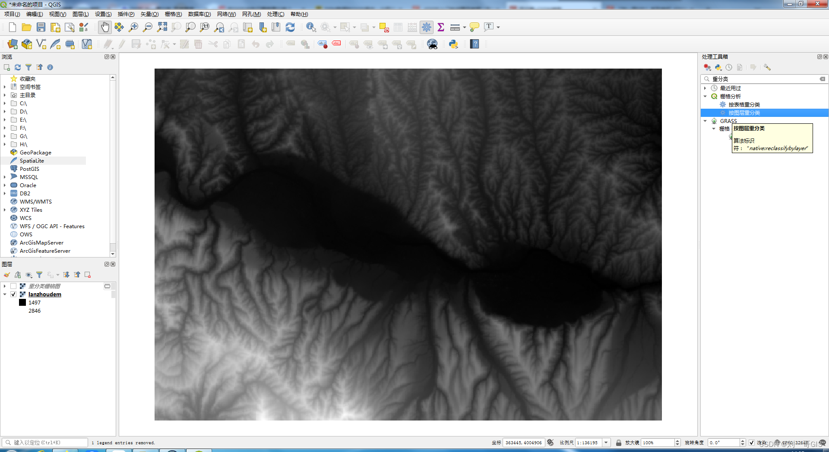This screenshot has height=452, width=829.
Task: Collapse the lanzhoudem layer node
Action: click(x=5, y=294)
